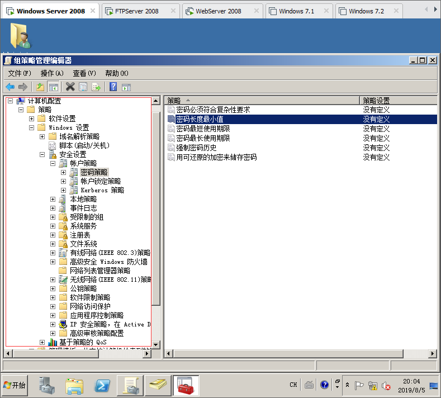The width and height of the screenshot is (441, 398).
Task: Click the Export list toolbar icon
Action: (96, 87)
